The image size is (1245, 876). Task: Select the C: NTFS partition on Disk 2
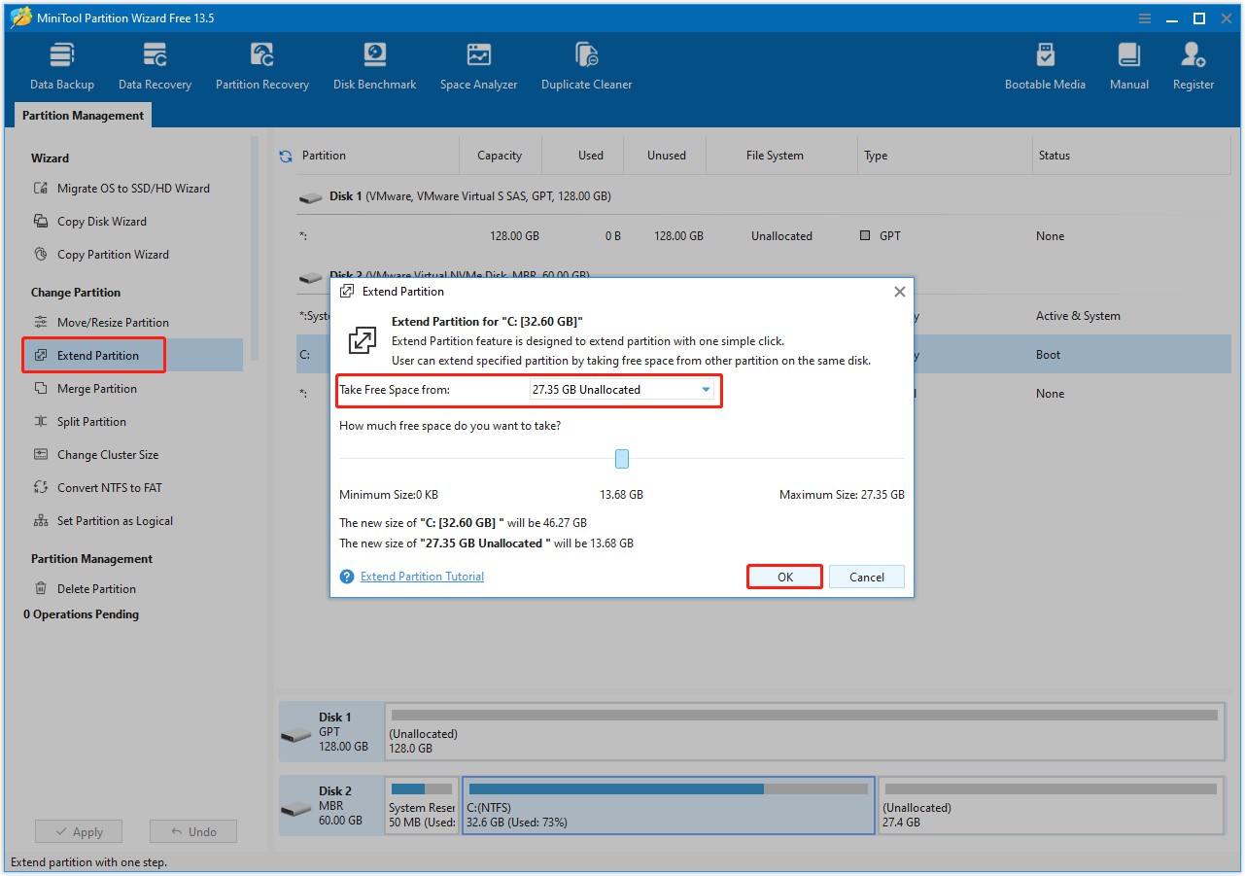tap(668, 805)
